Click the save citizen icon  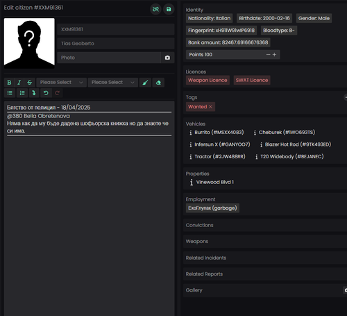click(169, 9)
